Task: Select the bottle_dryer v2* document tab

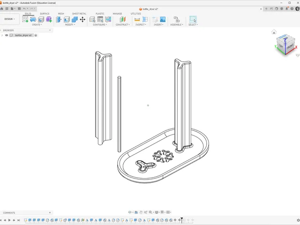Action: click(x=149, y=9)
